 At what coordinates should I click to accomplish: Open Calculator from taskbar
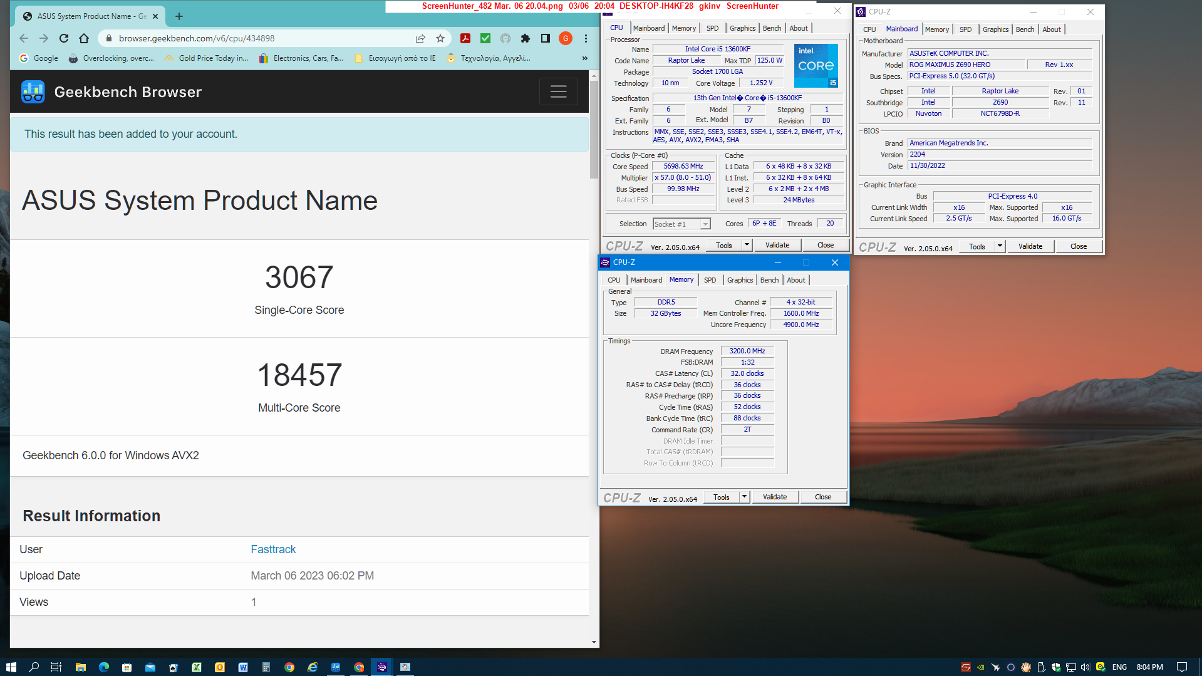click(266, 667)
